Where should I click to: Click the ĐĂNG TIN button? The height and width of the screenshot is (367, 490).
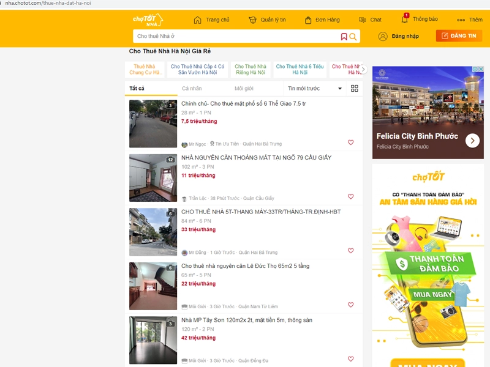[459, 36]
